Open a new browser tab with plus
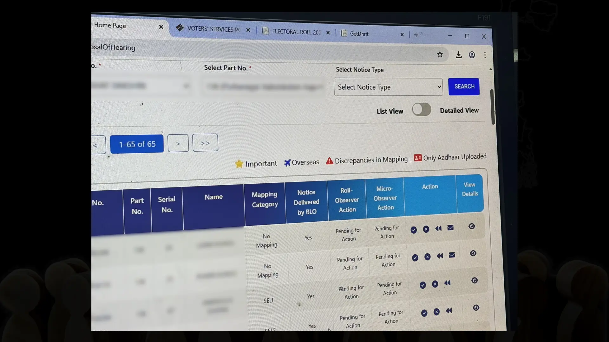Image resolution: width=609 pixels, height=342 pixels. (x=416, y=35)
